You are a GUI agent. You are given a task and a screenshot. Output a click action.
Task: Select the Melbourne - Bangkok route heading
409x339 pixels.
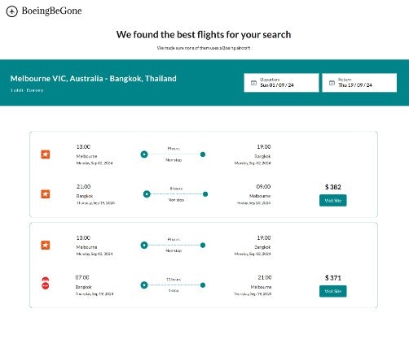pyautogui.click(x=94, y=79)
